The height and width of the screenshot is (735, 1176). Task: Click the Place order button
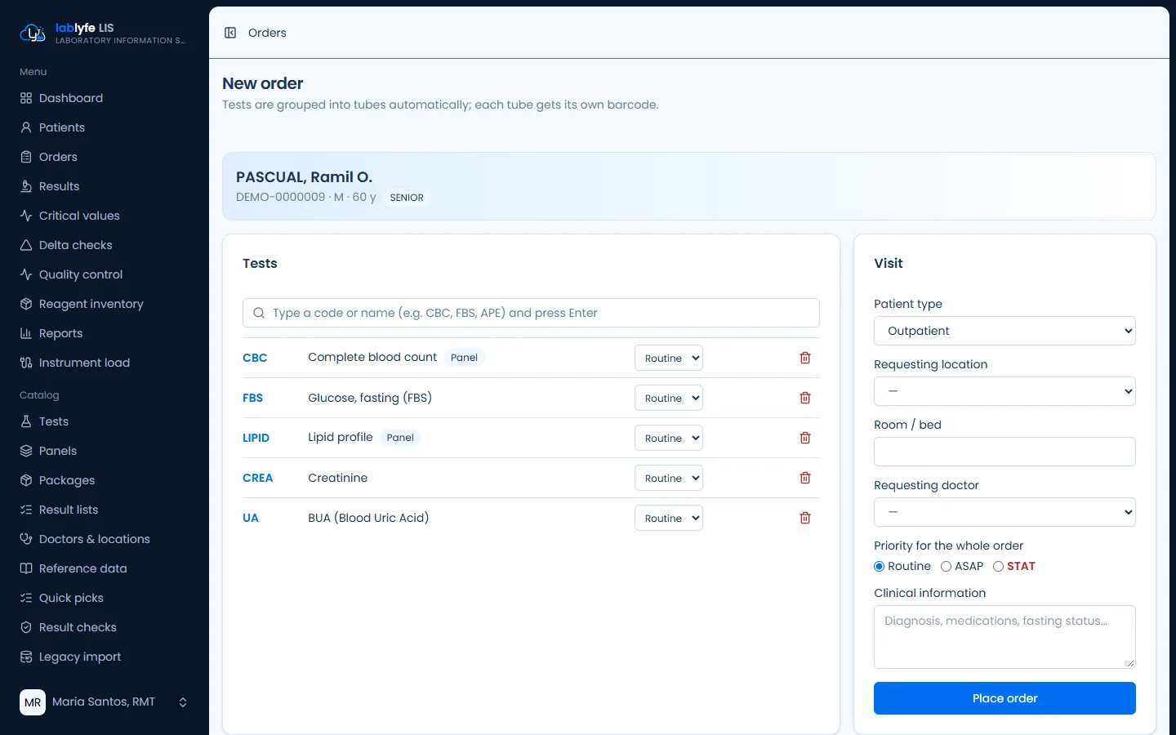point(1004,698)
